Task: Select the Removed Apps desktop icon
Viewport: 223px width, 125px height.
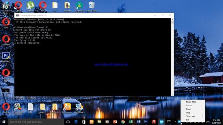Action: click(x=6, y=75)
